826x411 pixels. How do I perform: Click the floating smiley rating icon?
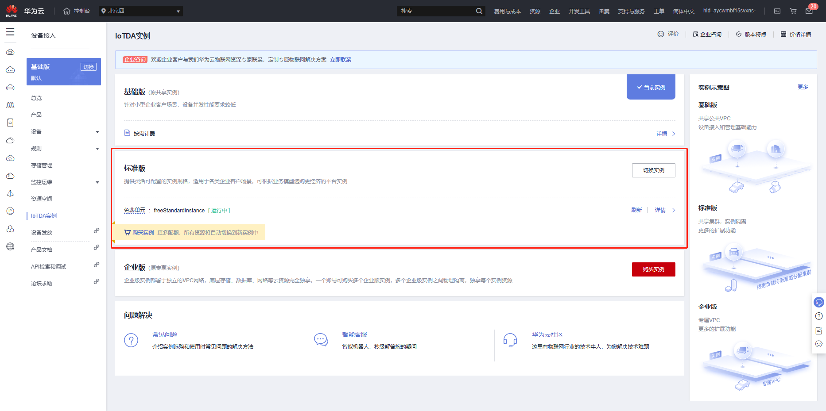[x=819, y=344]
